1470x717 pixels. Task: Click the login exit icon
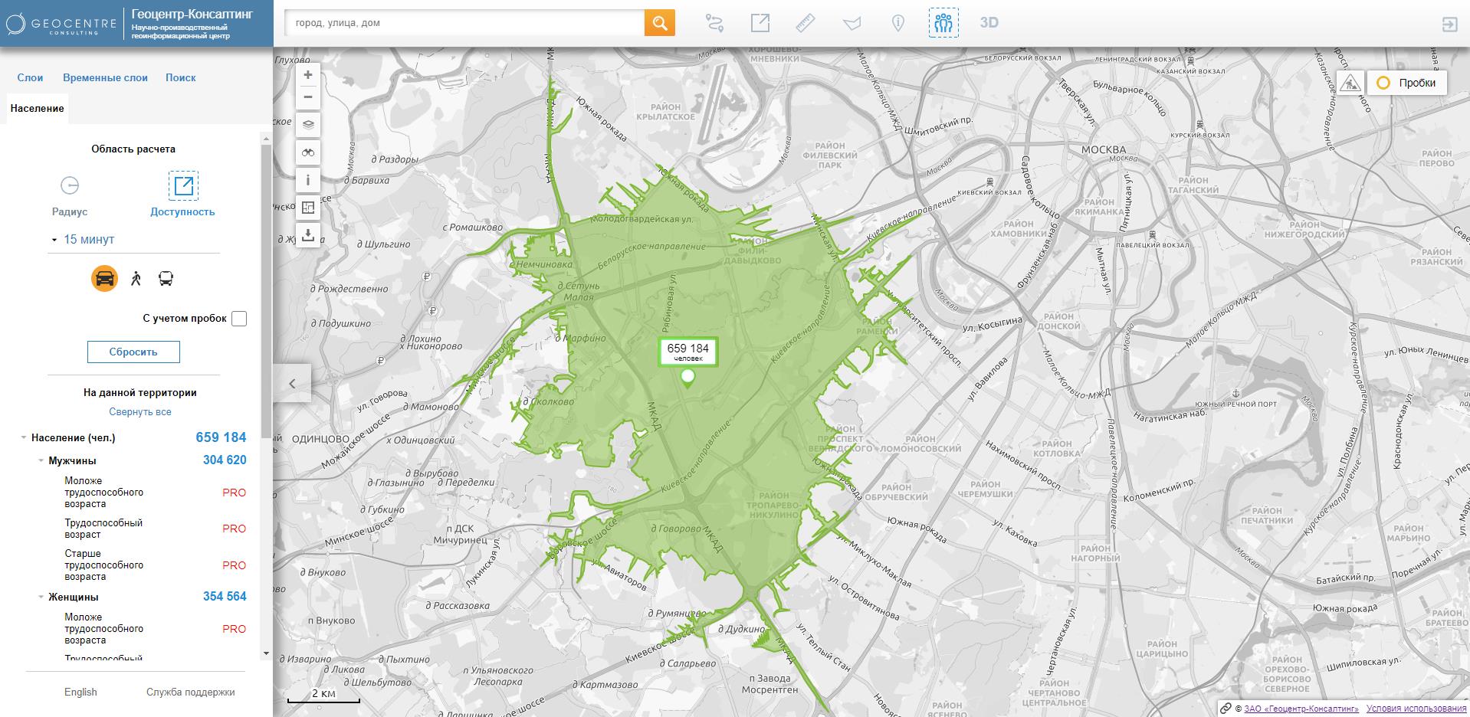[1450, 24]
